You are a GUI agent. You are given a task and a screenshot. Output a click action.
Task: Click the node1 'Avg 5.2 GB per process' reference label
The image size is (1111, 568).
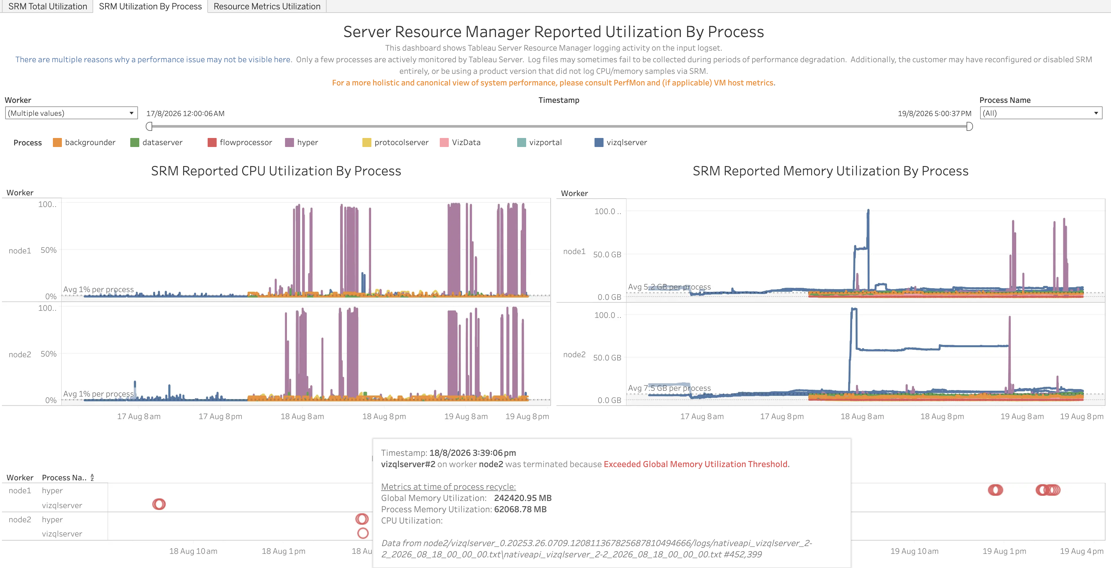[x=669, y=287]
